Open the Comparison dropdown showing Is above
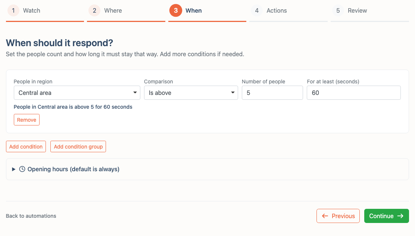The height and width of the screenshot is (236, 415). 191,93
